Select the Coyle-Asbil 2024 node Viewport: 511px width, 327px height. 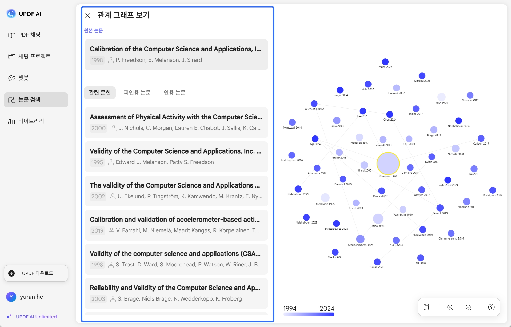pyautogui.click(x=448, y=180)
